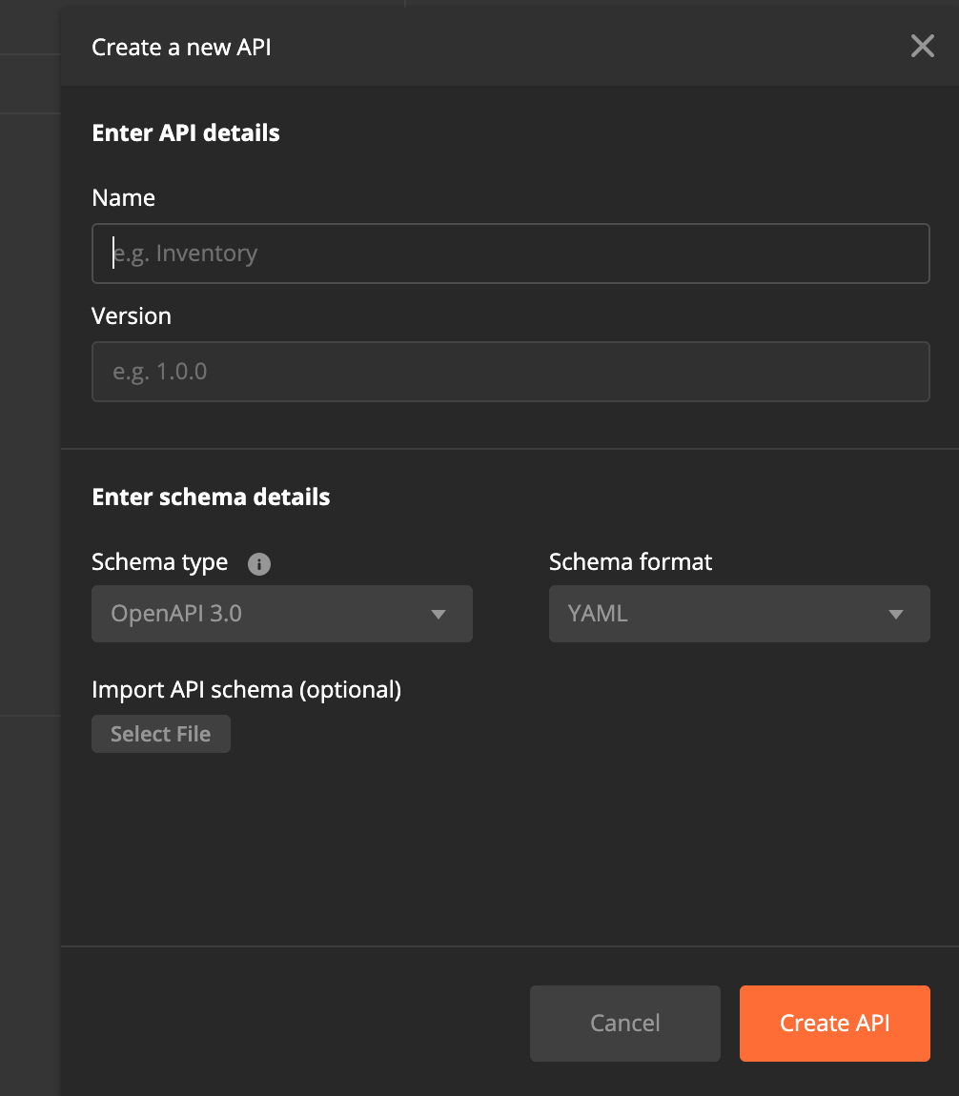The height and width of the screenshot is (1096, 959).
Task: Click the orange Create API button
Action: coord(834,1024)
